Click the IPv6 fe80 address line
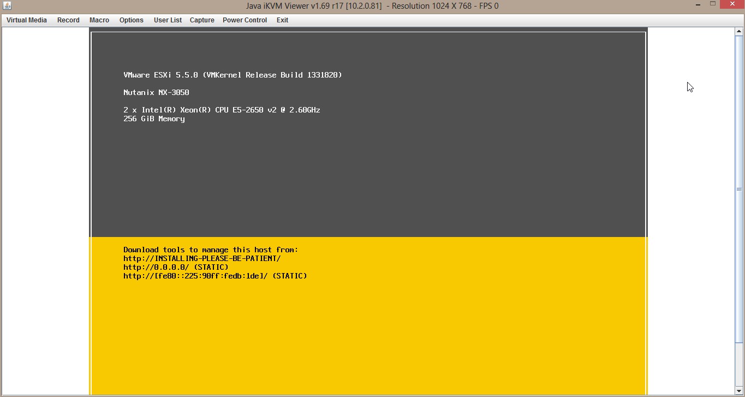Image resolution: width=745 pixels, height=397 pixels. tap(215, 276)
